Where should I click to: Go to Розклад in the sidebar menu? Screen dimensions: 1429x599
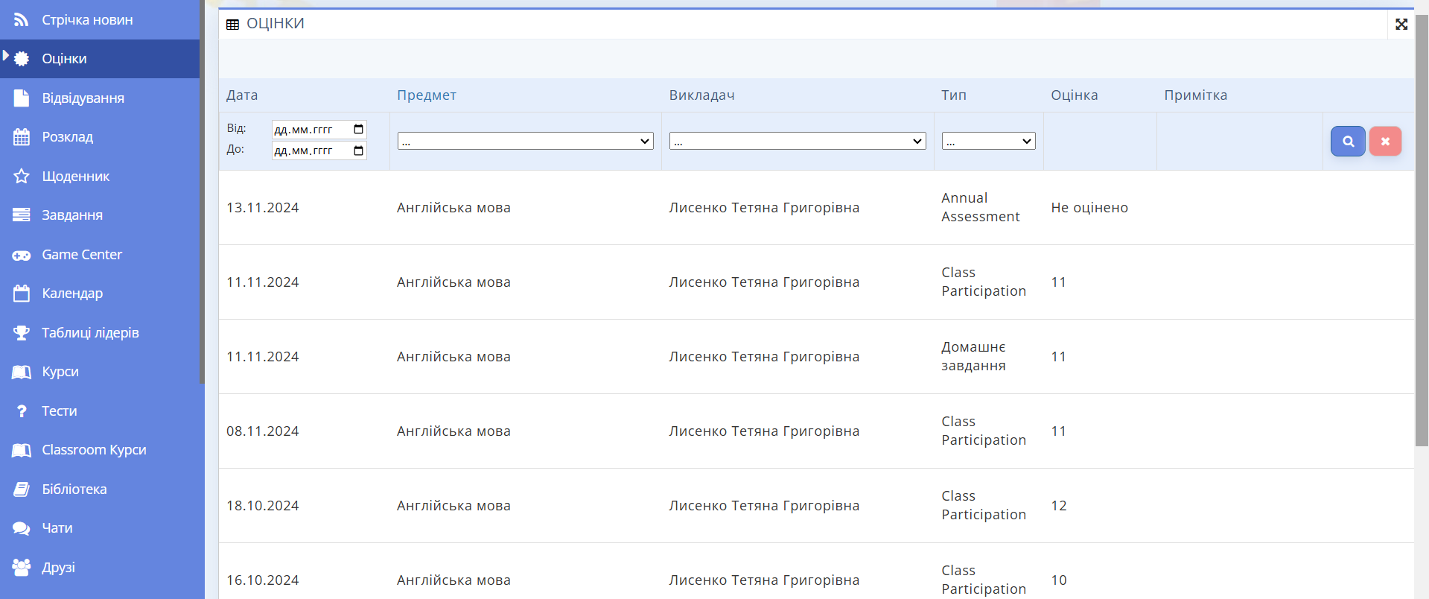click(x=67, y=137)
